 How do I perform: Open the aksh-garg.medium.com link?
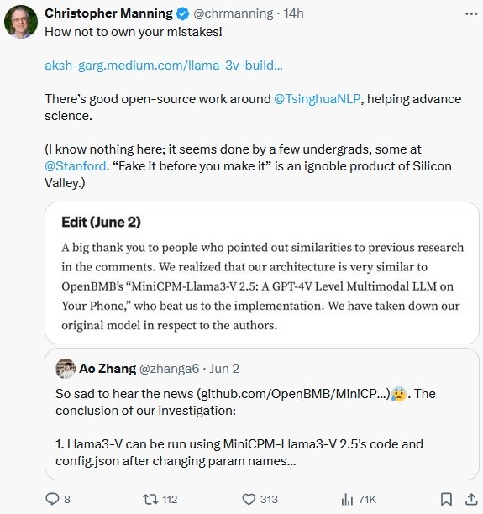(163, 66)
